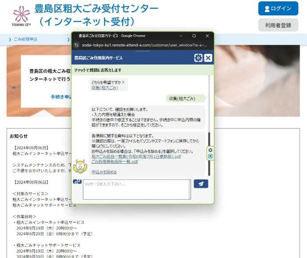Click the <対象のサービス> text in the notice

pos(30,193)
